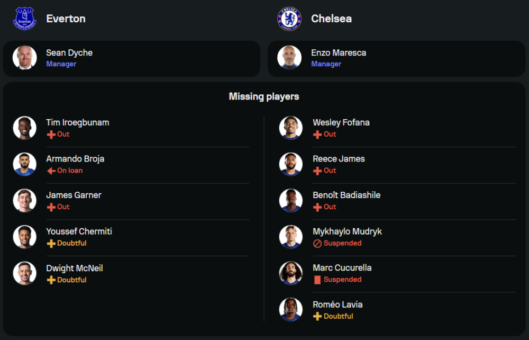The image size is (529, 340).
Task: Click the red injury cross beside Tim Iroegbunam
Action: (x=51, y=135)
